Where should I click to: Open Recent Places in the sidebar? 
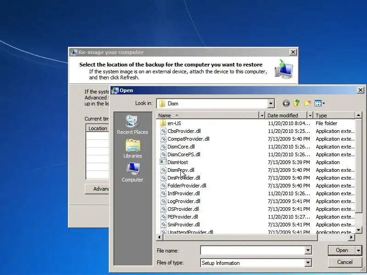click(x=133, y=125)
